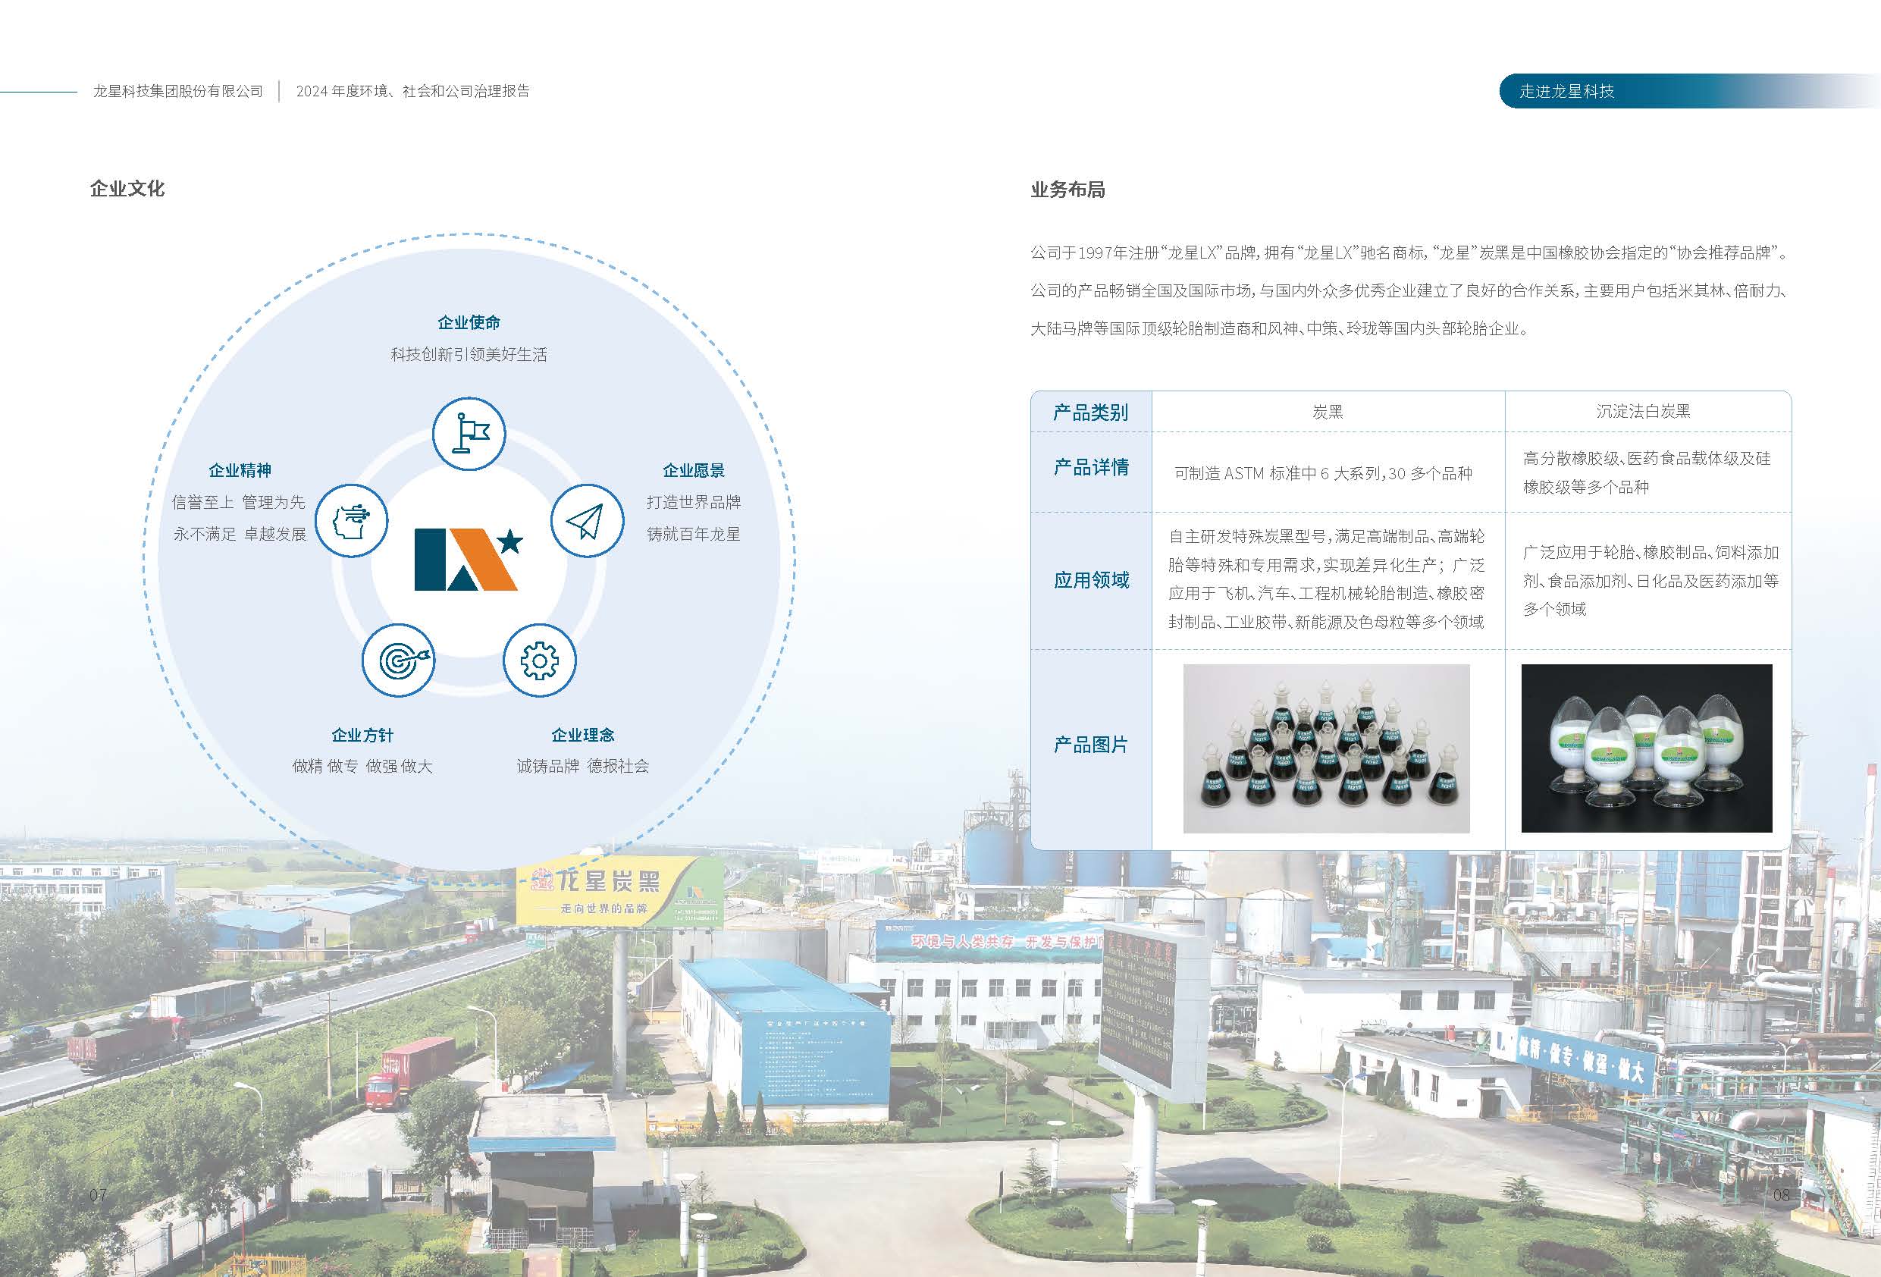Viewport: 1881px width, 1277px height.
Task: Click the text 科技创新引领美好生活
Action: [469, 355]
